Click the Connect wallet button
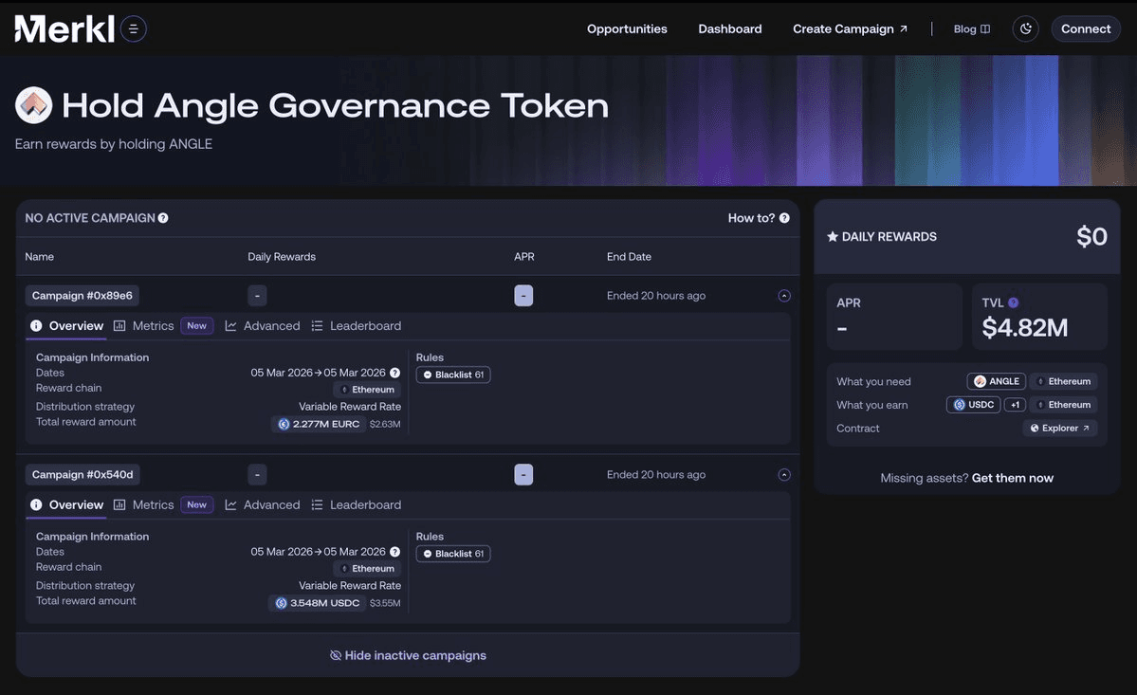 [1085, 29]
